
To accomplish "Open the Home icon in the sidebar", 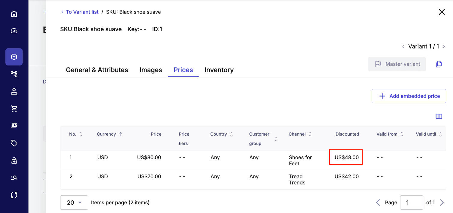I will tap(14, 13).
